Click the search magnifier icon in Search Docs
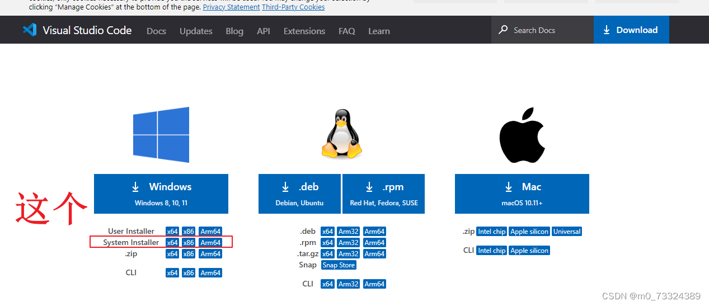Image resolution: width=709 pixels, height=306 pixels. click(x=503, y=30)
